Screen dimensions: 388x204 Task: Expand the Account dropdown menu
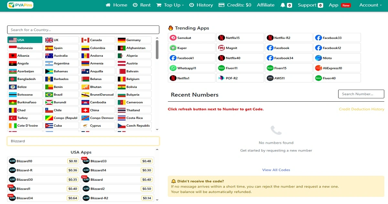click(x=370, y=5)
